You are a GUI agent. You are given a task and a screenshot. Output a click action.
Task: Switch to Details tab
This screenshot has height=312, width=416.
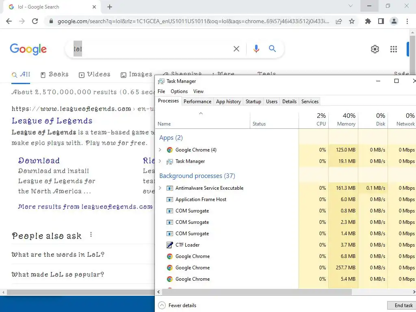click(x=289, y=102)
